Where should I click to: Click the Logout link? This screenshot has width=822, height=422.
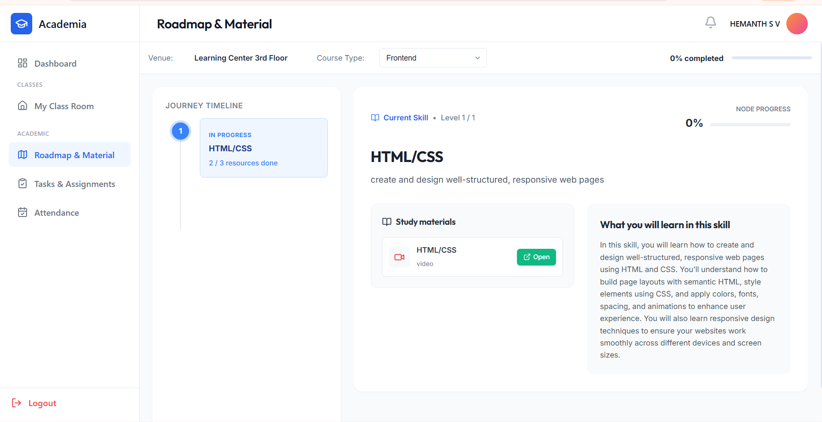click(x=42, y=403)
